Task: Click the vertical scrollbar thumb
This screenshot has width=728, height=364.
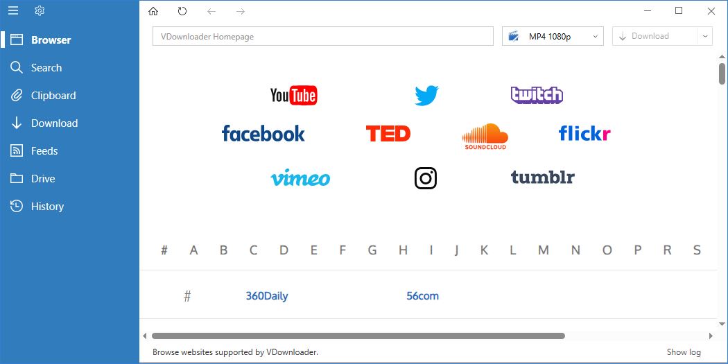Action: click(722, 73)
